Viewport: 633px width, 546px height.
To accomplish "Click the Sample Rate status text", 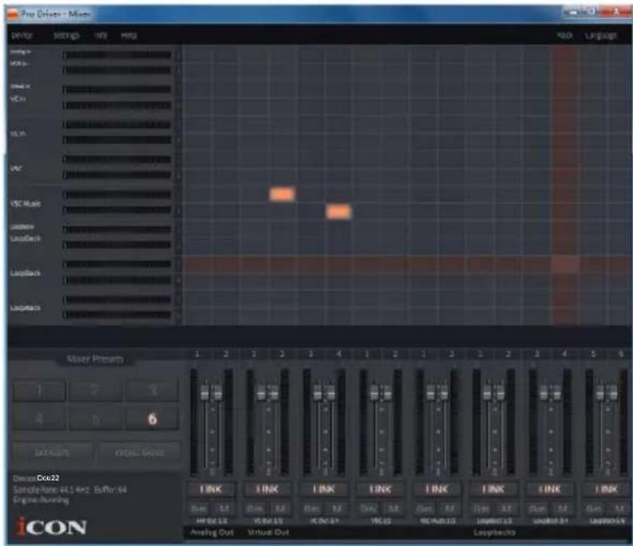I will click(51, 489).
